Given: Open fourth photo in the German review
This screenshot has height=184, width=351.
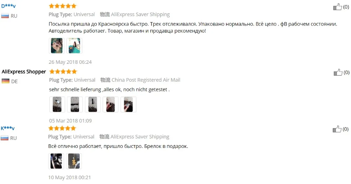Looking at the screenshot, I should pos(110,104).
